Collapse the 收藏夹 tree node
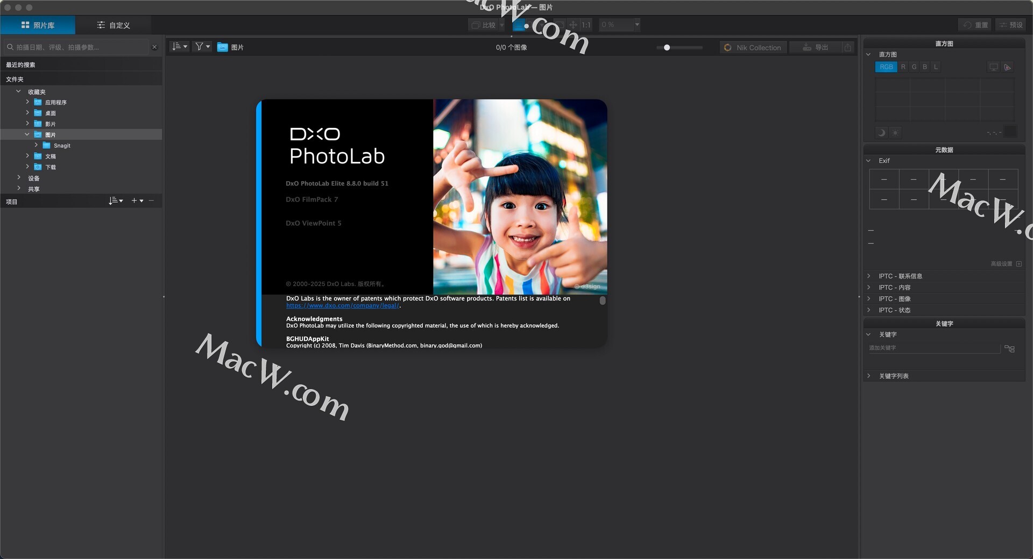Image resolution: width=1033 pixels, height=559 pixels. [18, 91]
